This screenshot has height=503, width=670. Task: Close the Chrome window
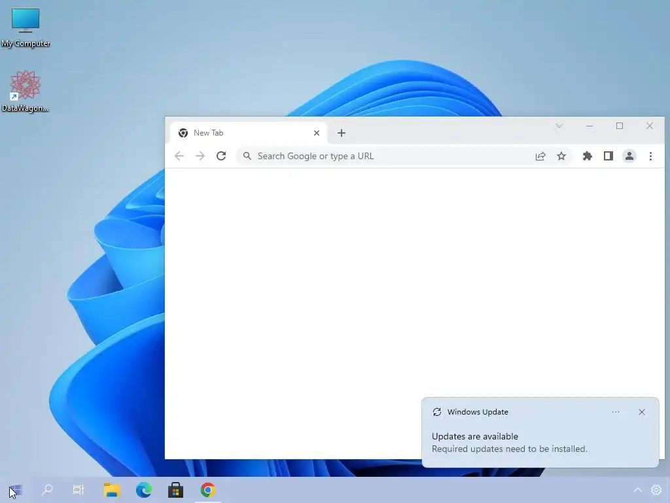pyautogui.click(x=650, y=126)
